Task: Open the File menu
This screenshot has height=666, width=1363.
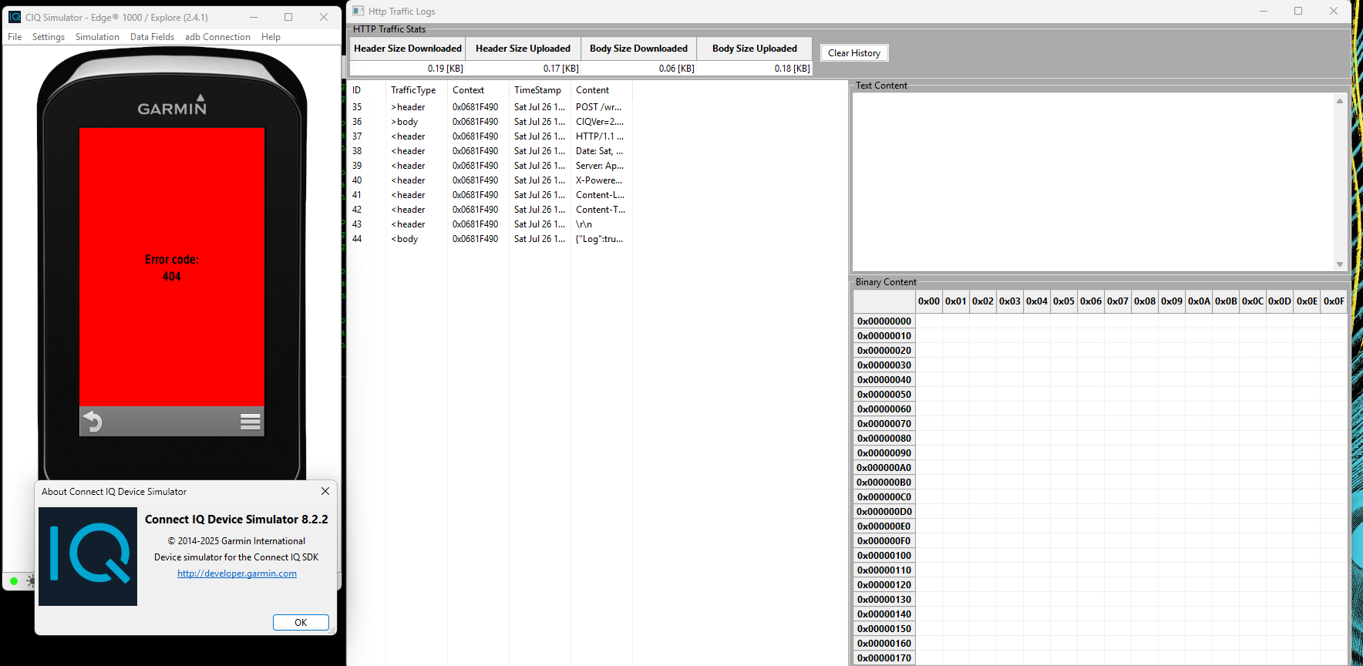Action: [15, 37]
